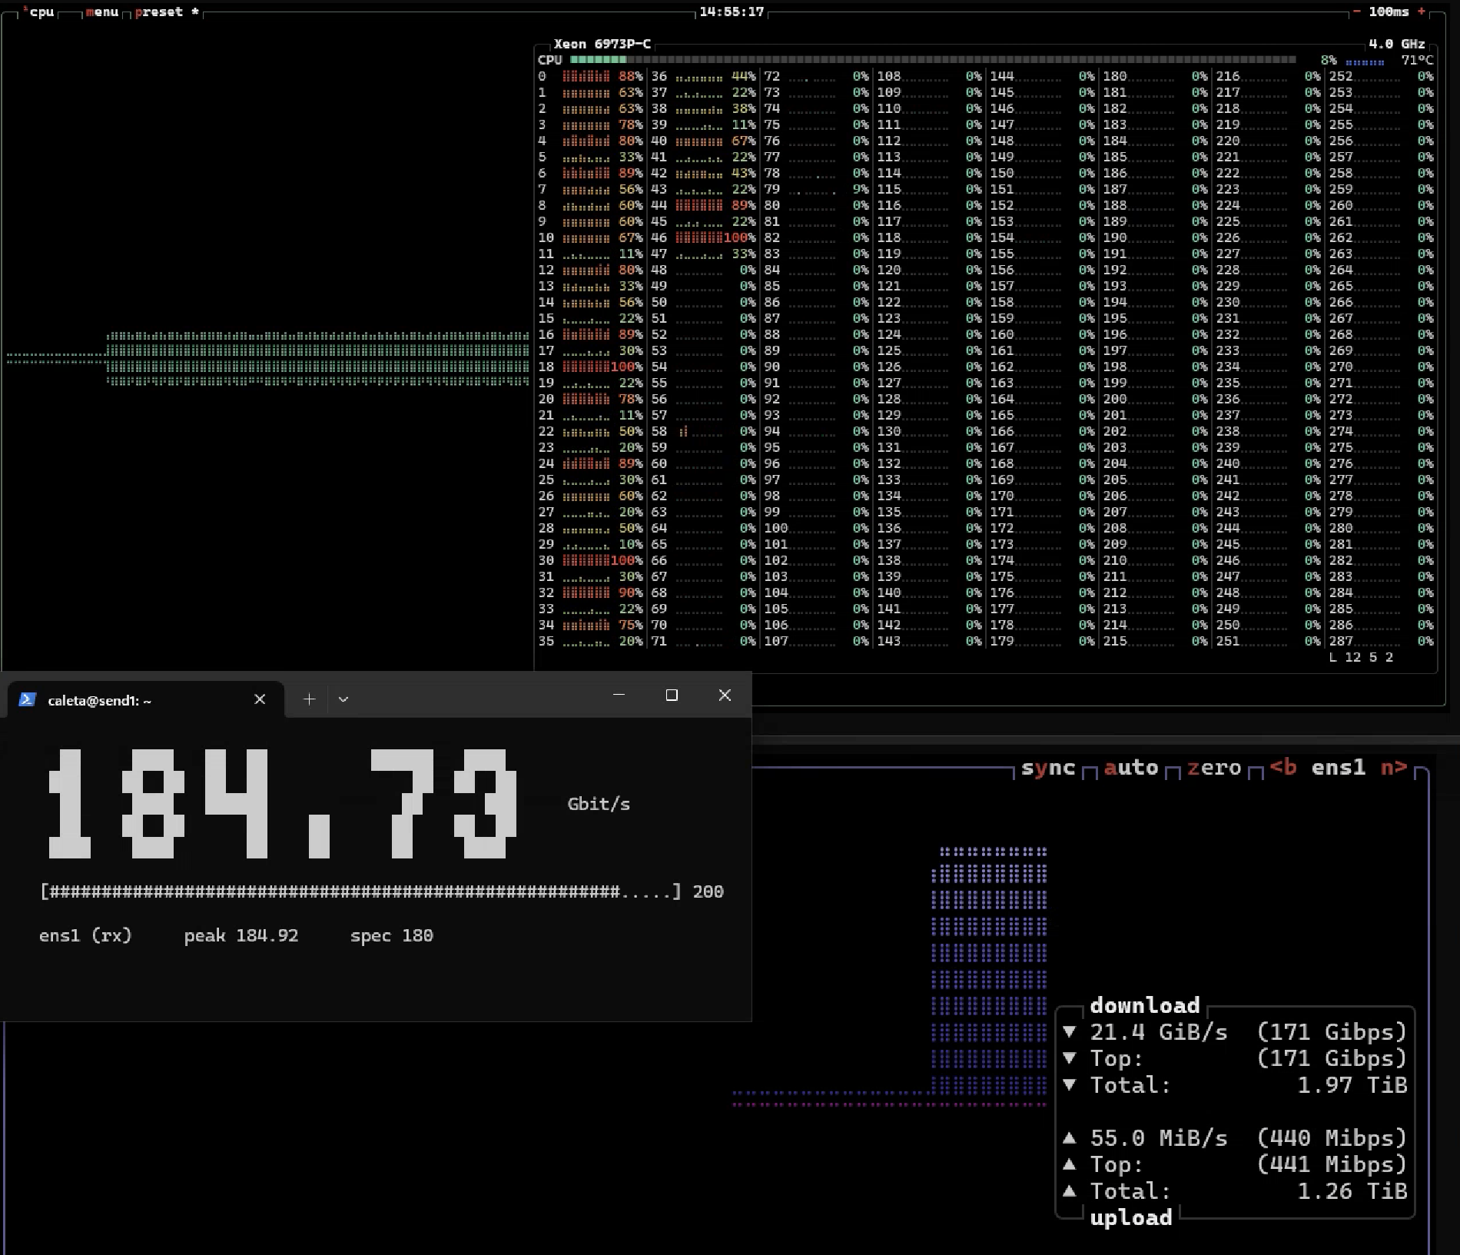
Task: Click core 18 row showing 100%
Action: [590, 367]
